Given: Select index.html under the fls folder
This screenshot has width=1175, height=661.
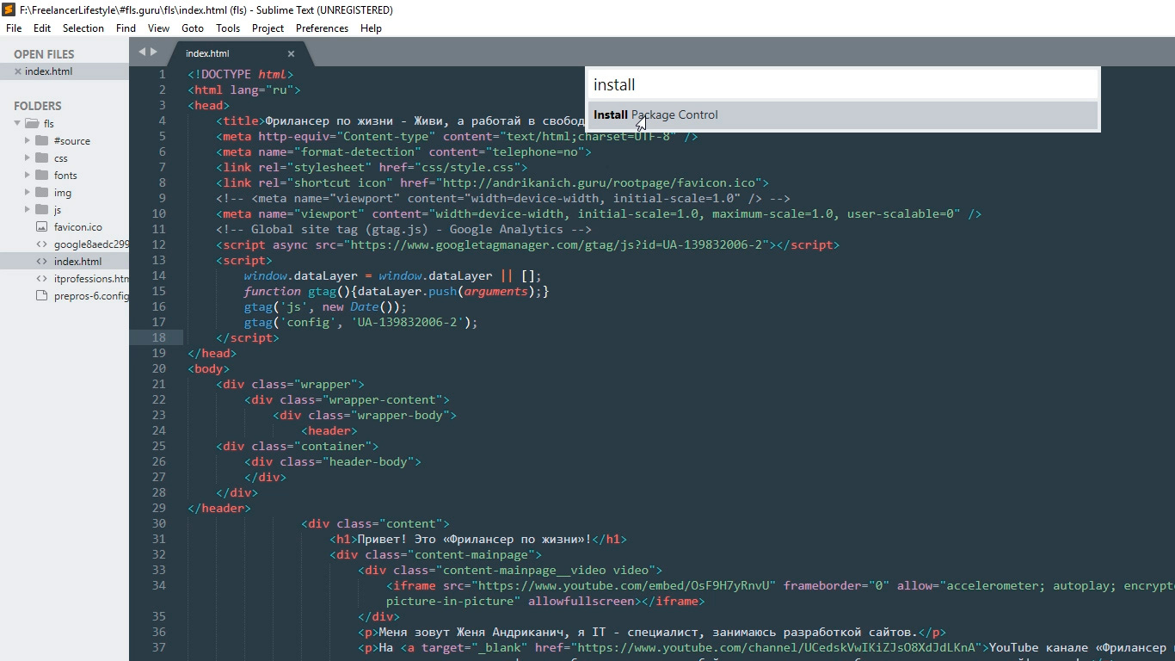Looking at the screenshot, I should point(77,262).
